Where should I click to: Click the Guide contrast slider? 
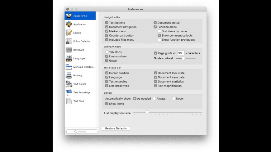(186, 58)
